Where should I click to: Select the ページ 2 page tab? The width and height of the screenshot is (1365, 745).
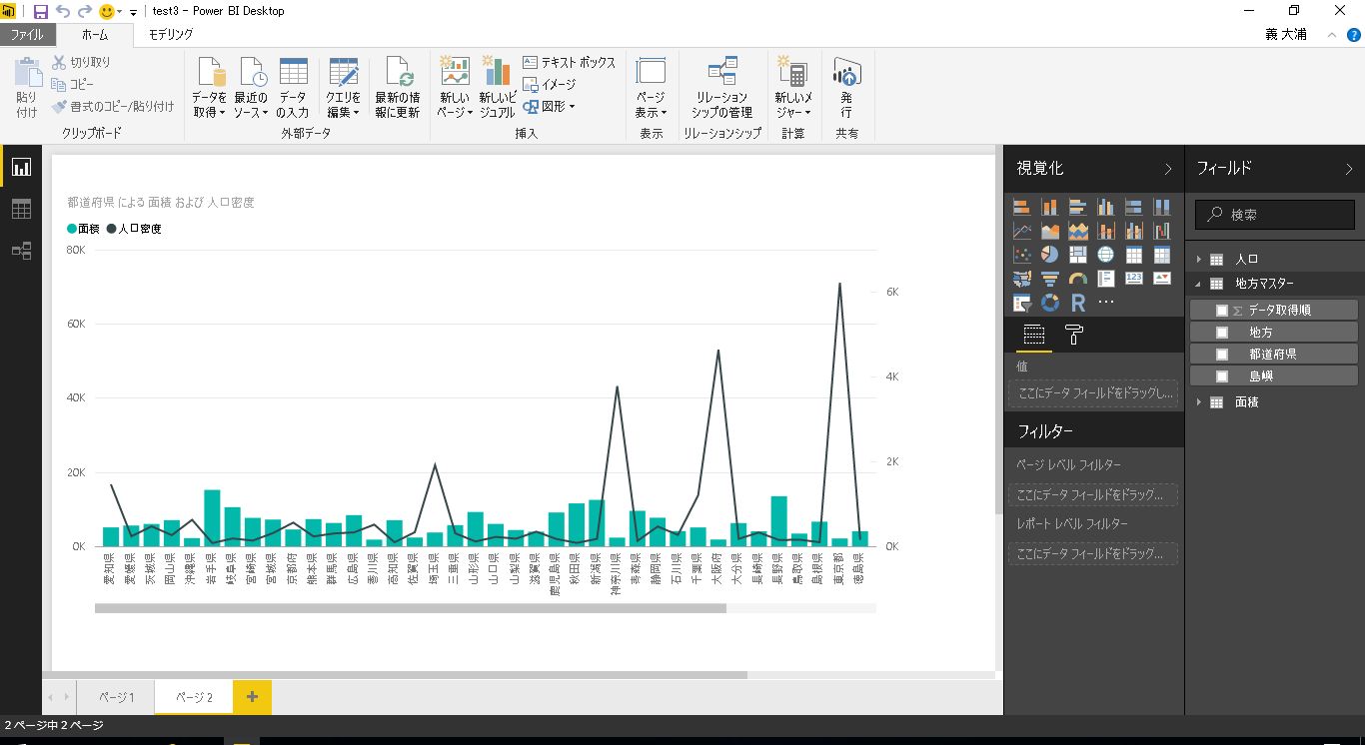pyautogui.click(x=194, y=697)
